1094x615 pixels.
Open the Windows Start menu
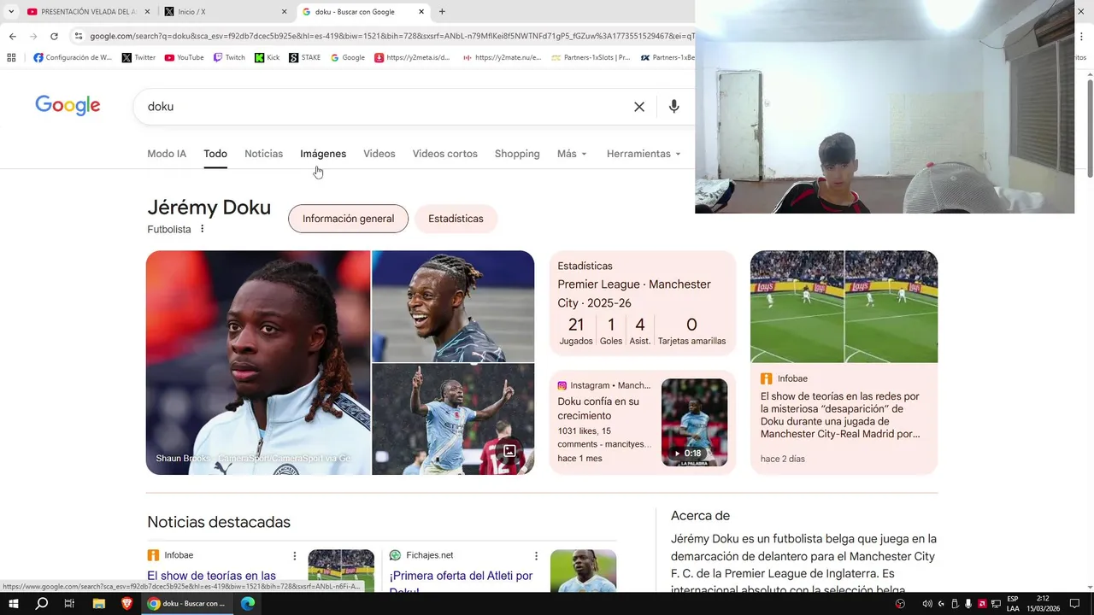pos(14,604)
